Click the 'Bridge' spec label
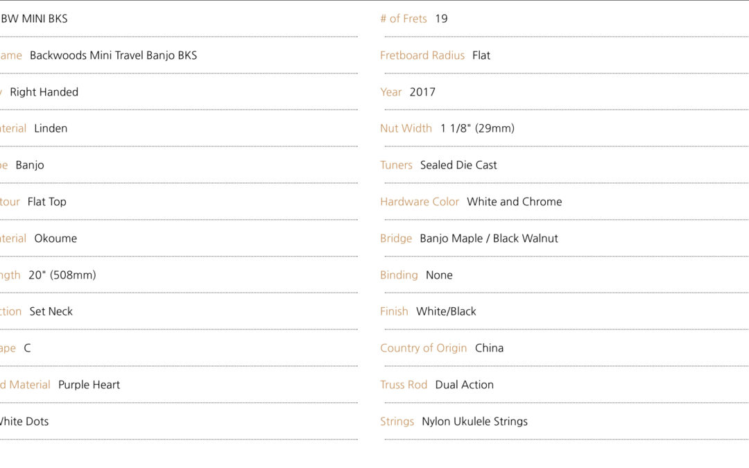749x468 pixels. point(396,239)
